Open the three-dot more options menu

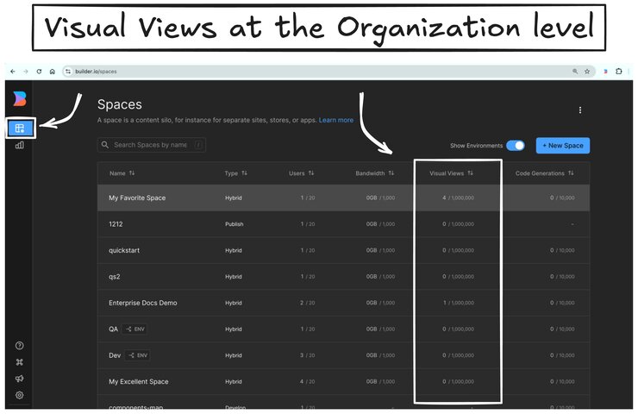580,110
